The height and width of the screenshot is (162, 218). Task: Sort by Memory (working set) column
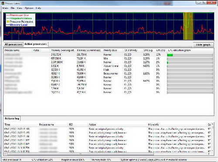(63, 50)
